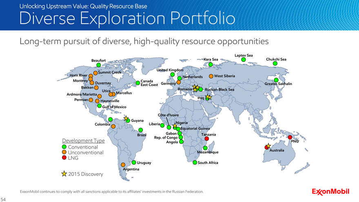This screenshot has width=359, height=202.
Task: Click the Canada East Coast marker
Action: pos(137,83)
